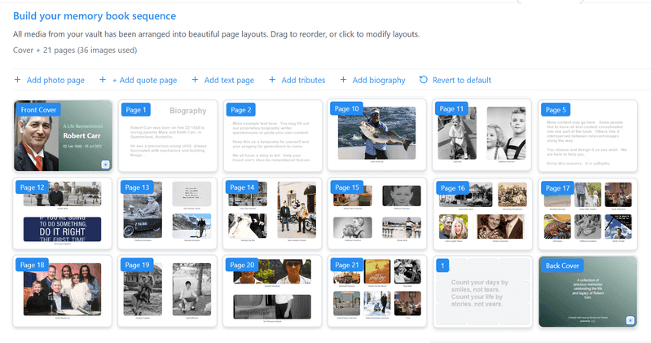Click the small icon on Front Cover thumbnail

point(105,164)
